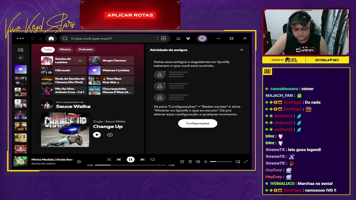The height and width of the screenshot is (200, 356).
Task: Toggle repeat mode
Action: pyautogui.click(x=152, y=159)
